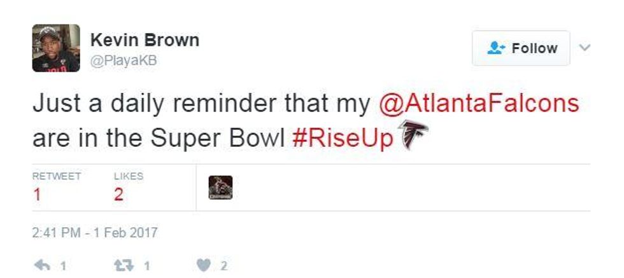Click the Kevin Brown display name
This screenshot has height=278, width=624.
click(x=145, y=40)
